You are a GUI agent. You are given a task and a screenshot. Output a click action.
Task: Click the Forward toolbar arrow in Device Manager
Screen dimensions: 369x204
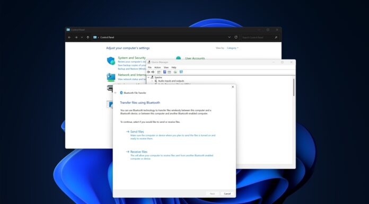tap(153, 72)
